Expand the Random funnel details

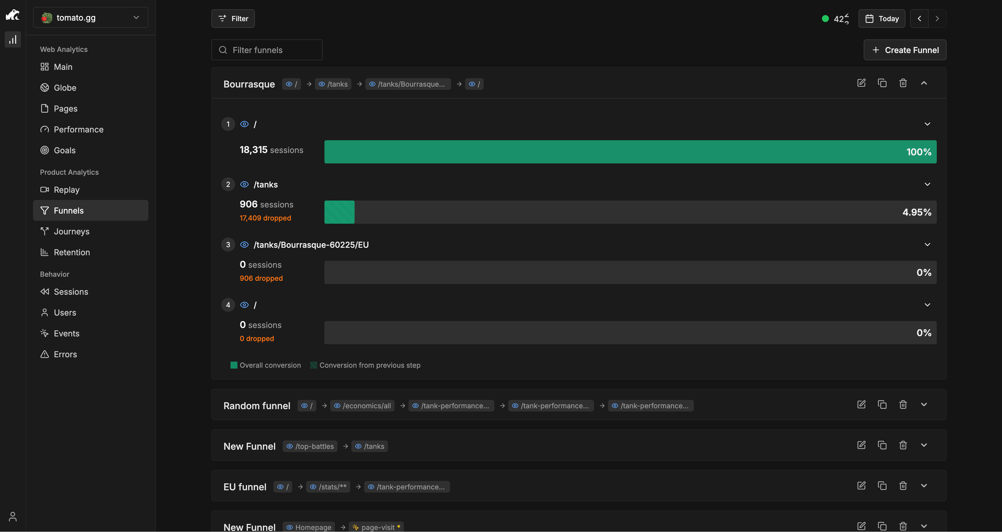(x=924, y=405)
